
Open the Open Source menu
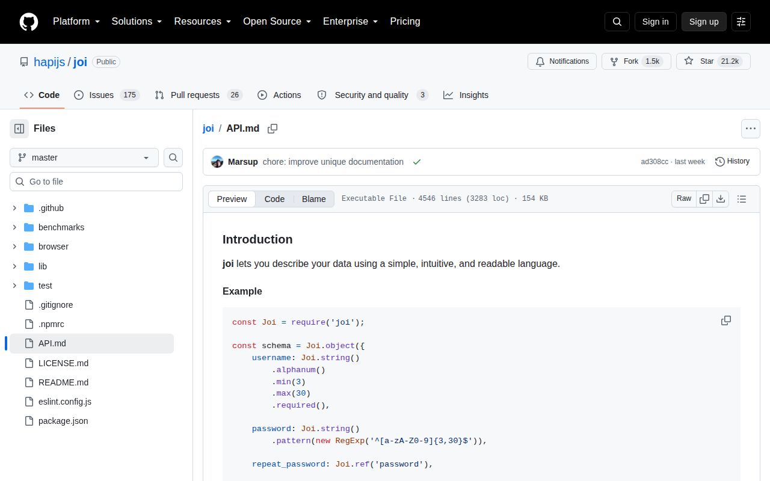(277, 22)
